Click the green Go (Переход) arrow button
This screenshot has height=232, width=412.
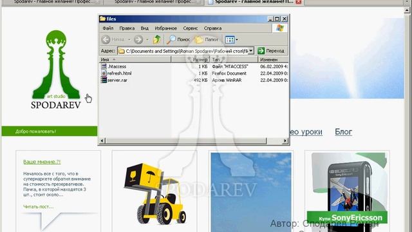click(261, 50)
